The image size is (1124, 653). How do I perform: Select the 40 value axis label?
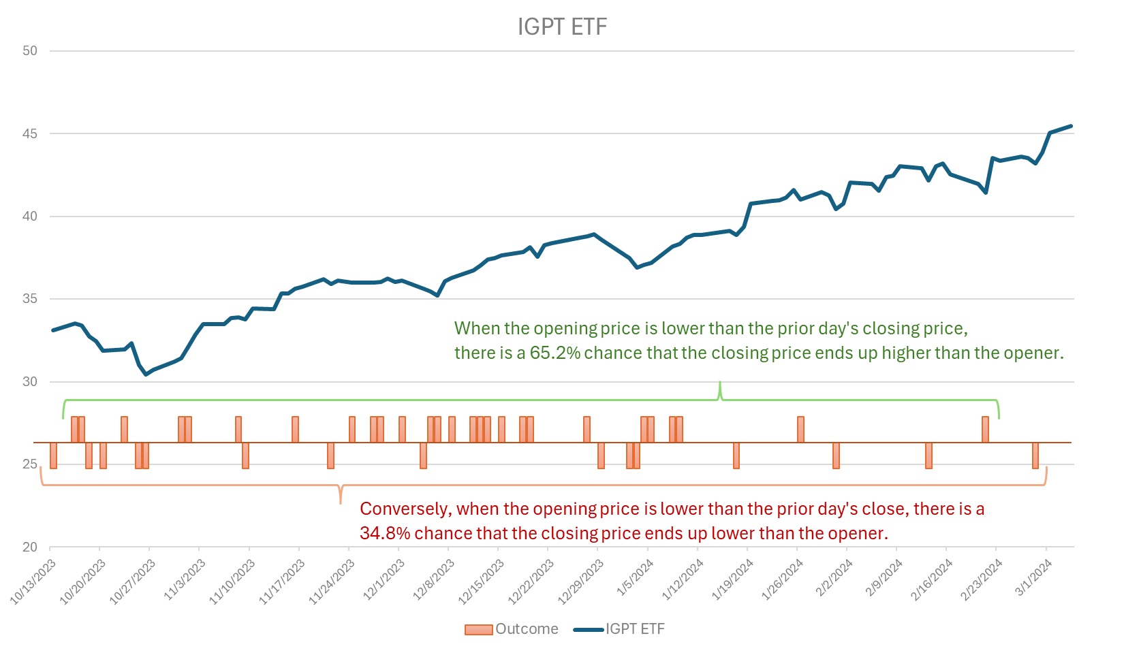coord(30,217)
